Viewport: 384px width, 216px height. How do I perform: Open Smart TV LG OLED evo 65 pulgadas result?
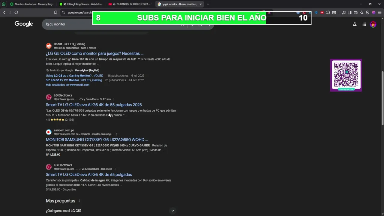89,175
